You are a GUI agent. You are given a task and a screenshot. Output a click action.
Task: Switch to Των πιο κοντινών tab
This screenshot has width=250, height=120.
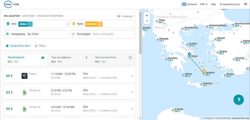pyautogui.click(x=113, y=60)
